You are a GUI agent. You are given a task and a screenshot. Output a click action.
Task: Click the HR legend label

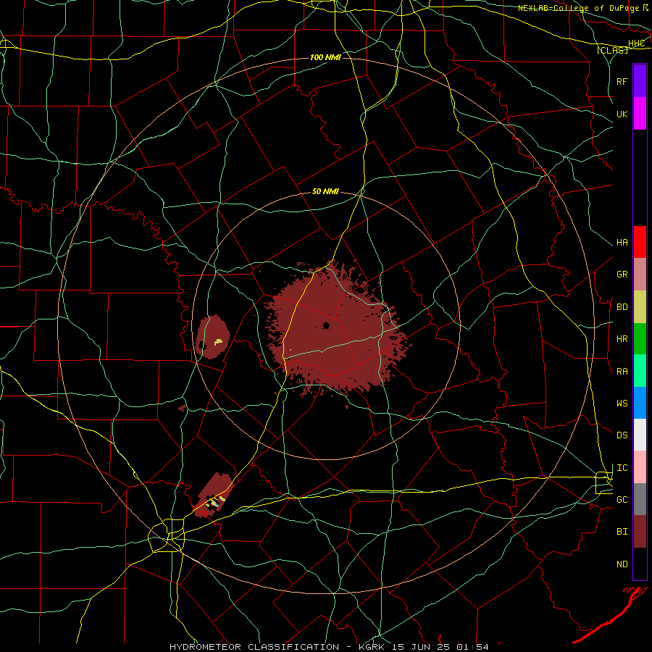[622, 339]
